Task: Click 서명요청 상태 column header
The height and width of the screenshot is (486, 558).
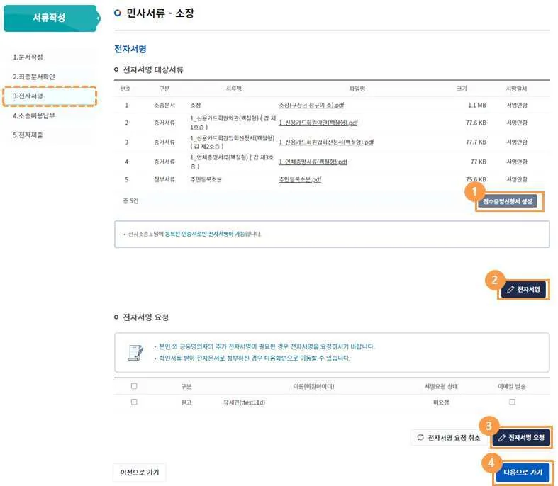Action: pos(441,386)
